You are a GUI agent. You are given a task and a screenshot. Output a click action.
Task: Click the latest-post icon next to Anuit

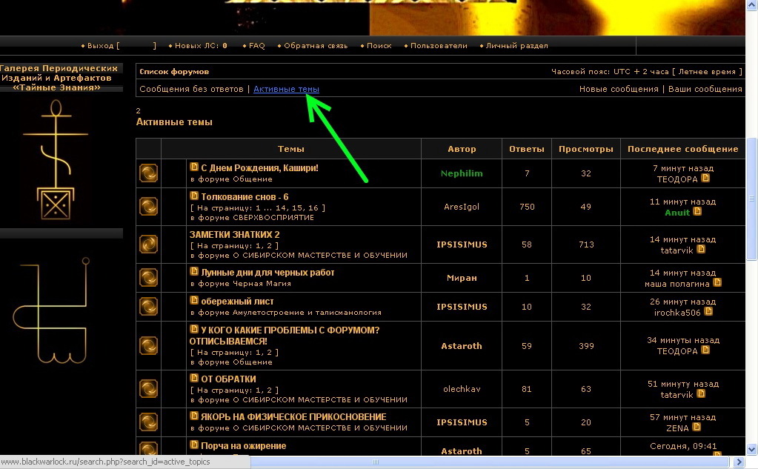[x=697, y=212]
